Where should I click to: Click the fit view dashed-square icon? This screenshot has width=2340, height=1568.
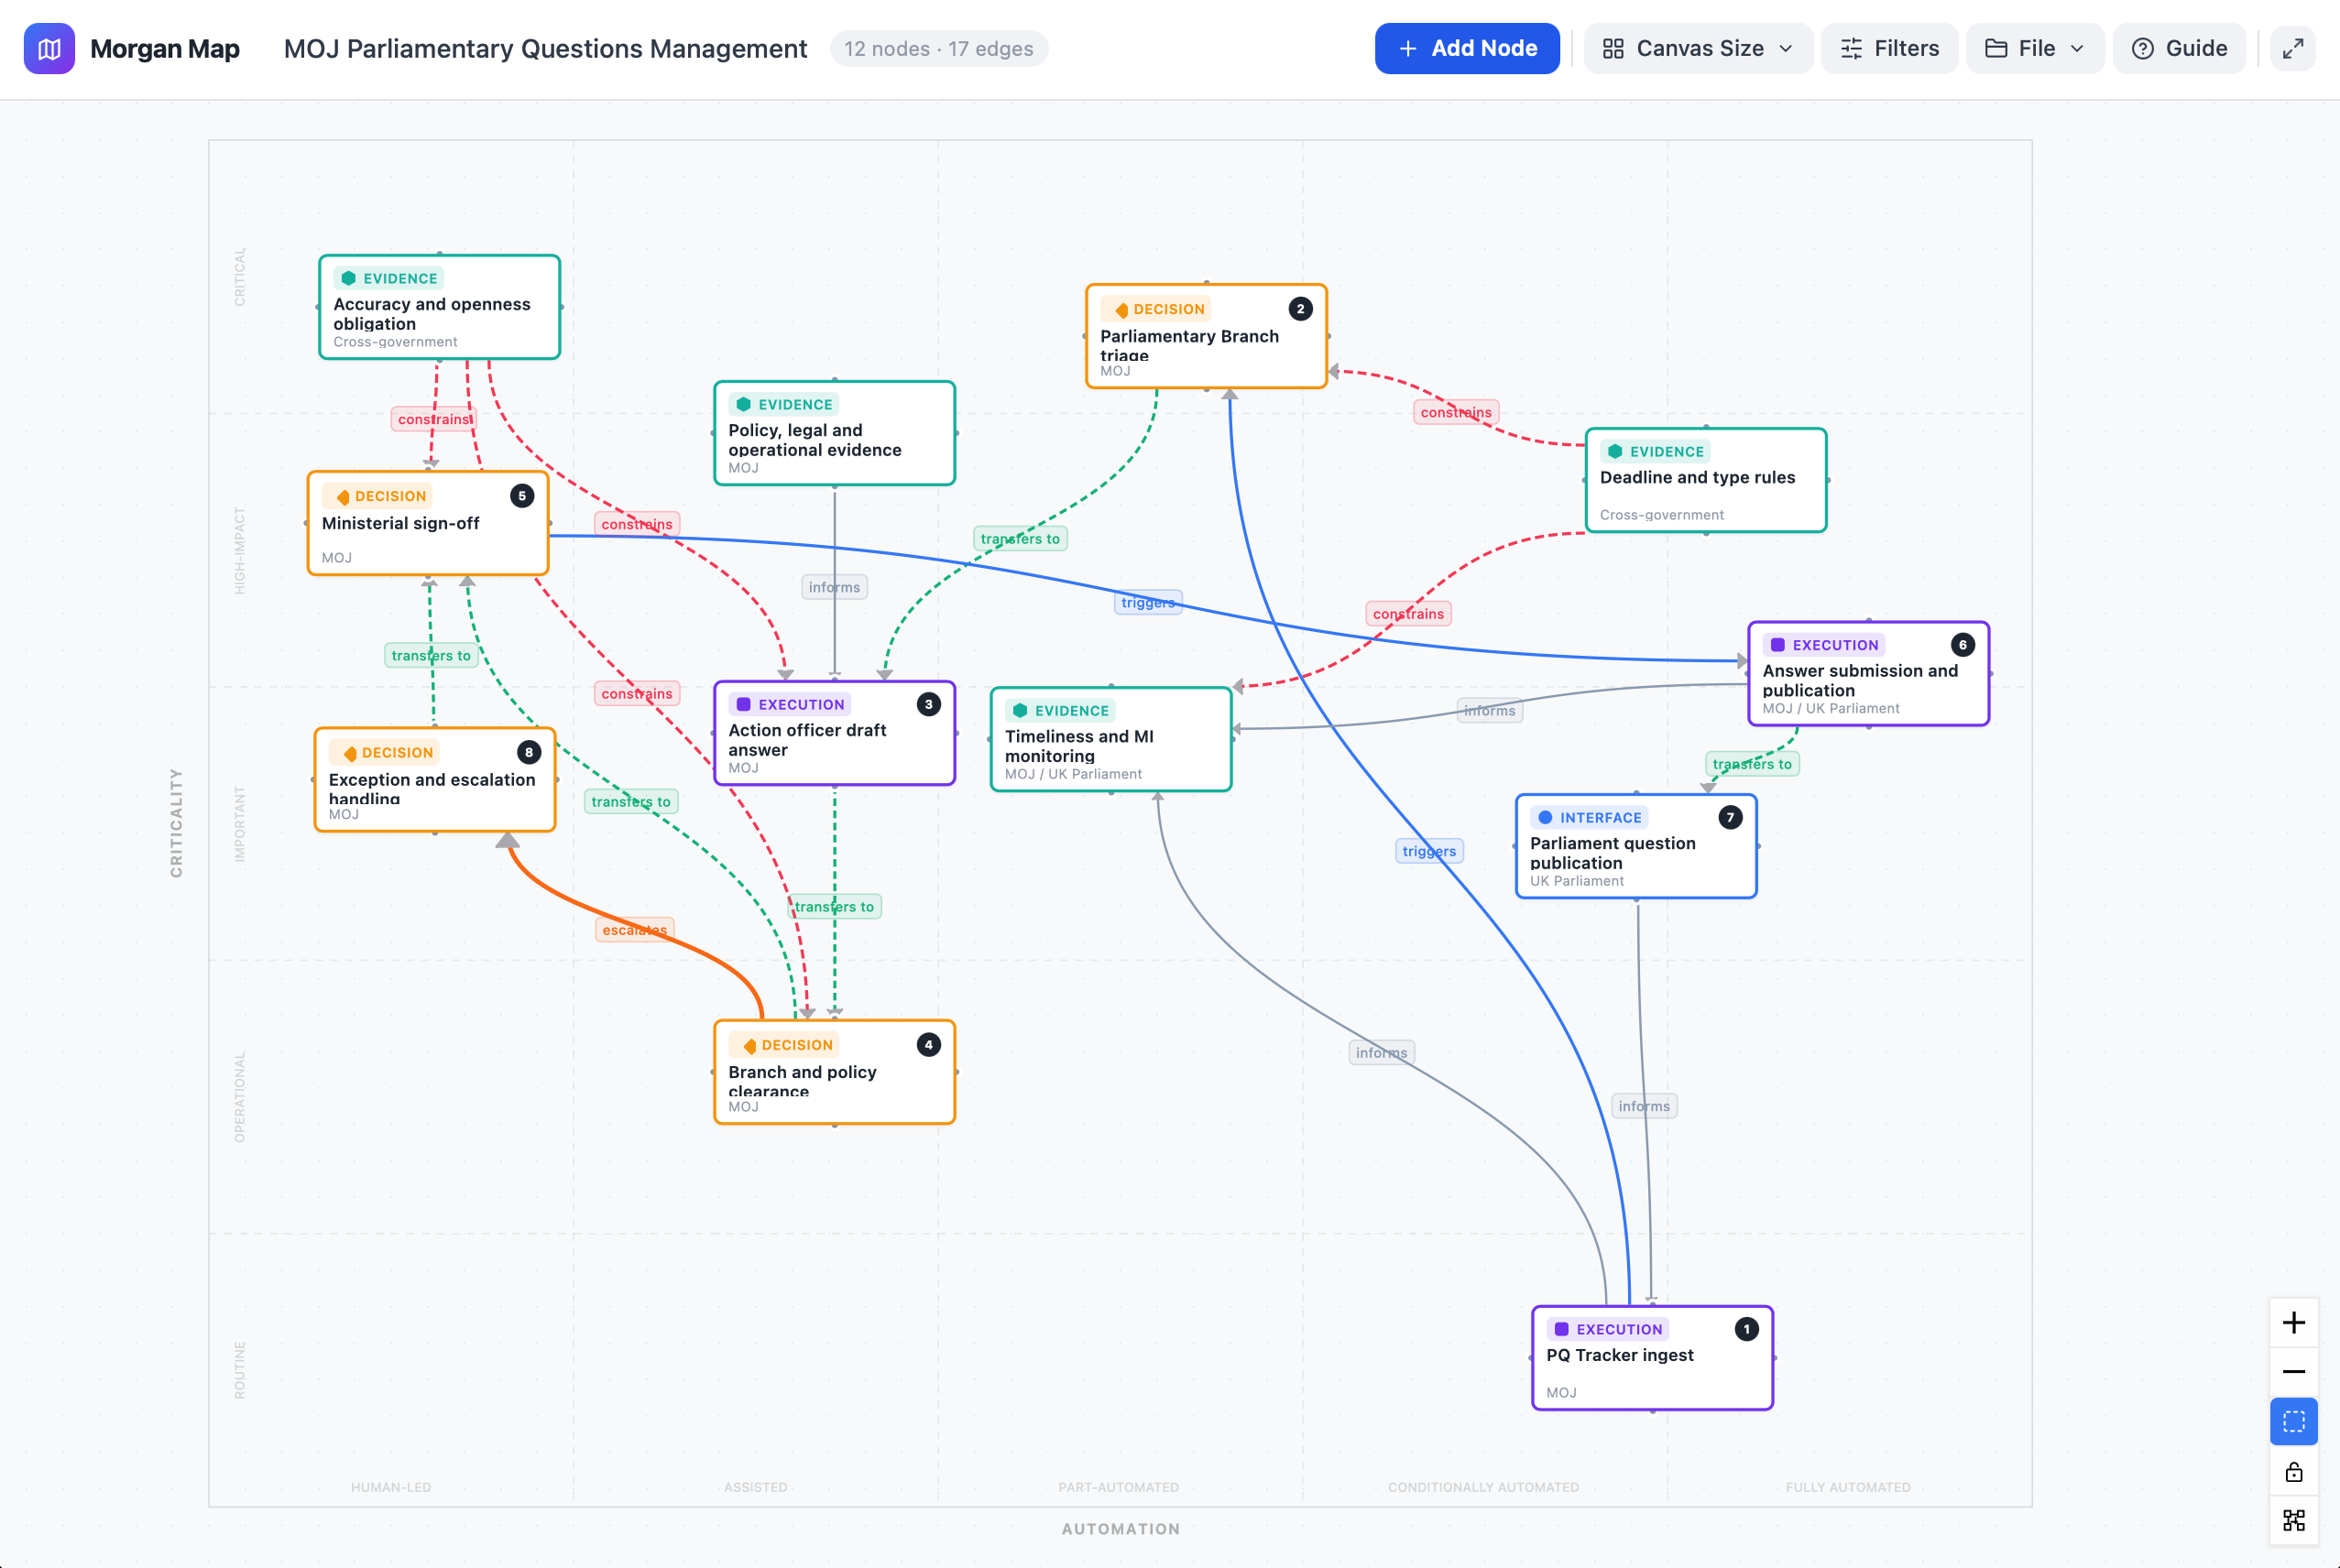pyautogui.click(x=2293, y=1421)
